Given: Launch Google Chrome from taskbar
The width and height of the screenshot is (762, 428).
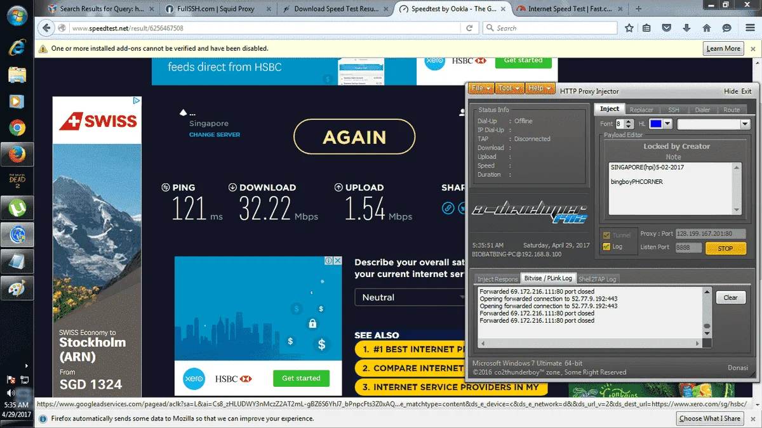Looking at the screenshot, I should (x=17, y=127).
